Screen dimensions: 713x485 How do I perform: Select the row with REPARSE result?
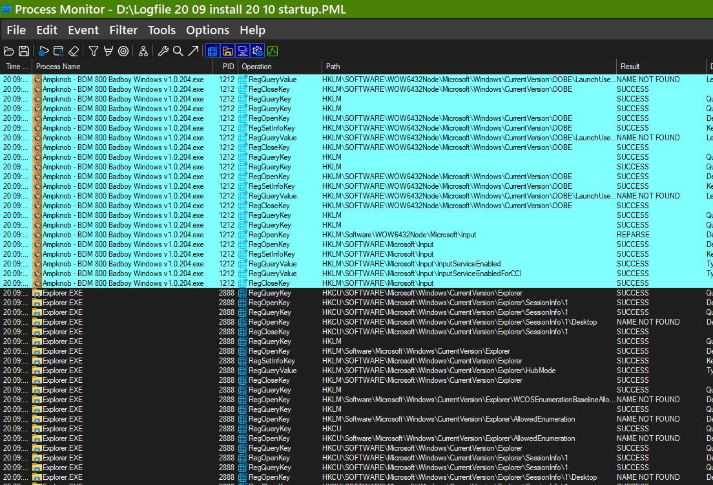click(x=356, y=235)
